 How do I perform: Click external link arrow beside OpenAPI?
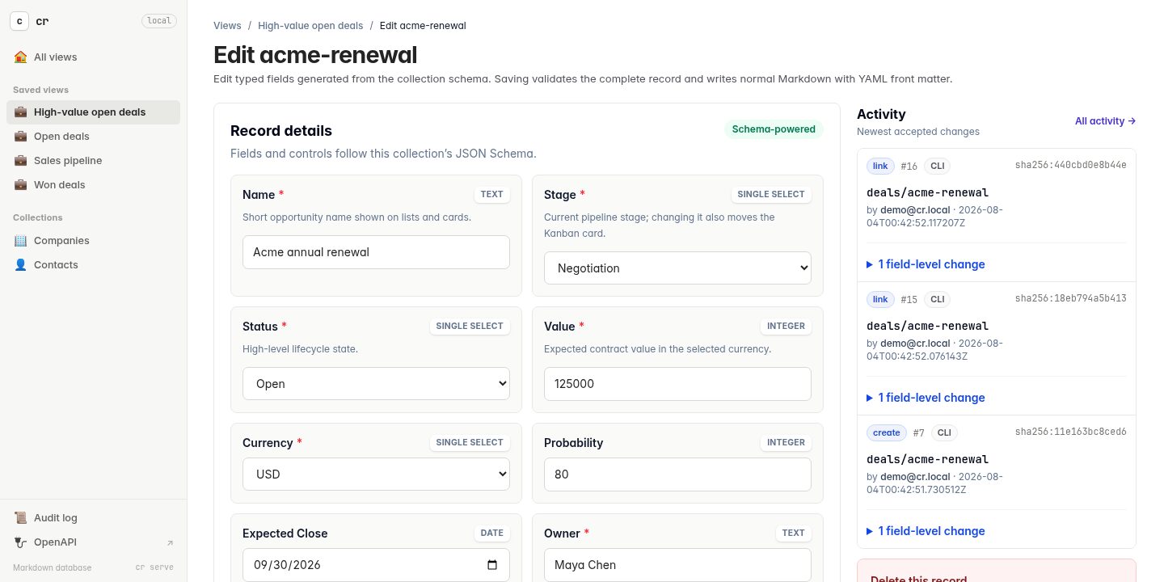170,542
